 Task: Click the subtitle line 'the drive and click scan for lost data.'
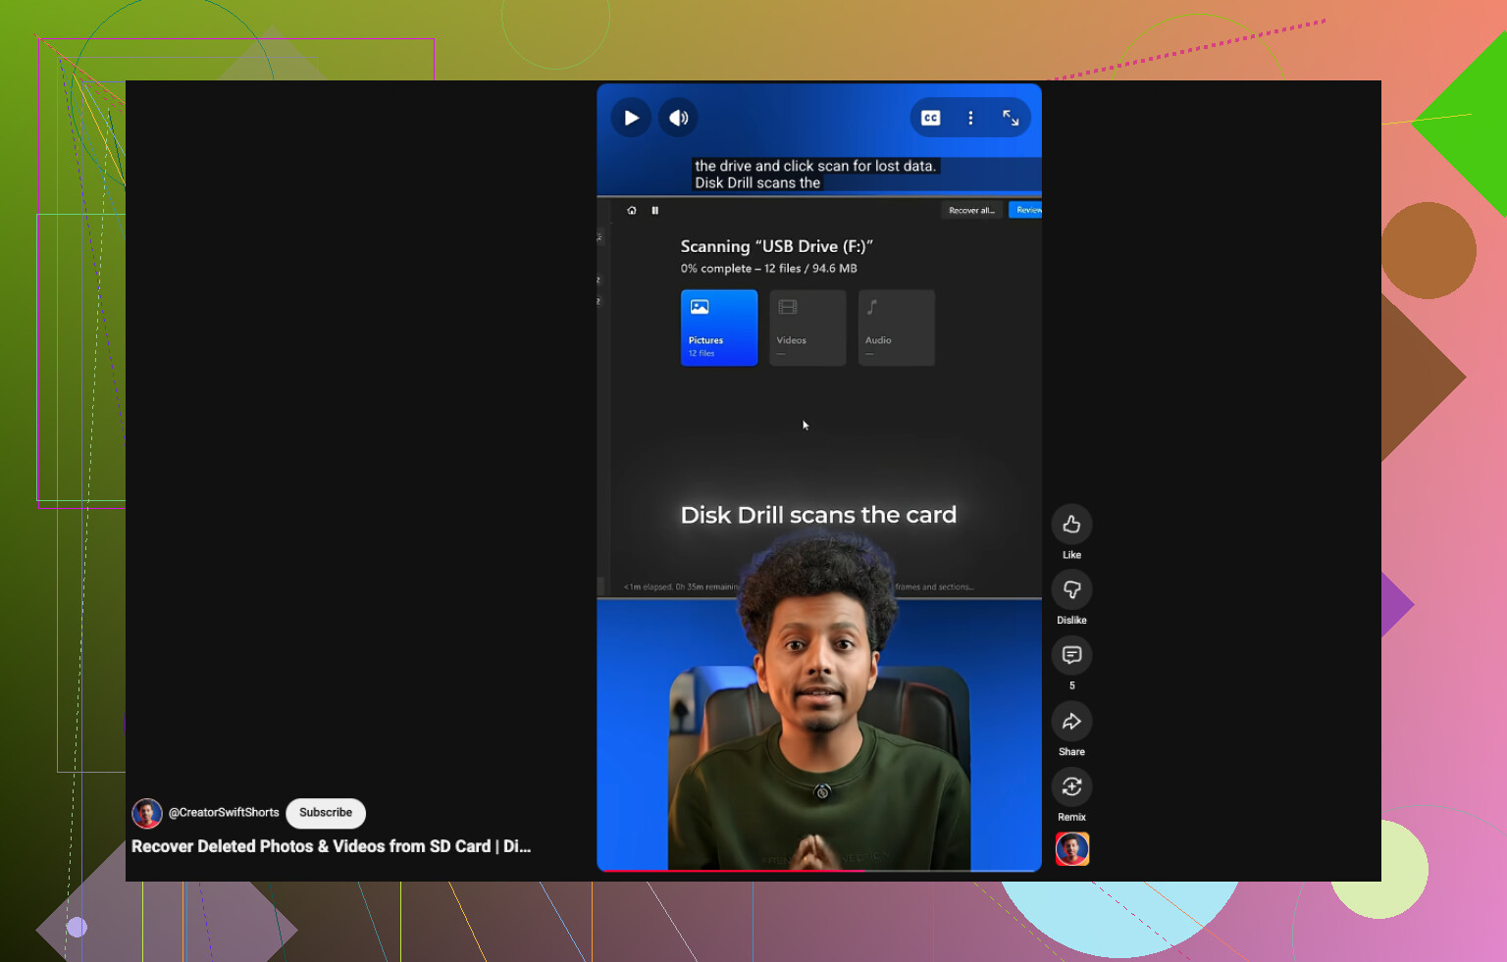coord(815,166)
